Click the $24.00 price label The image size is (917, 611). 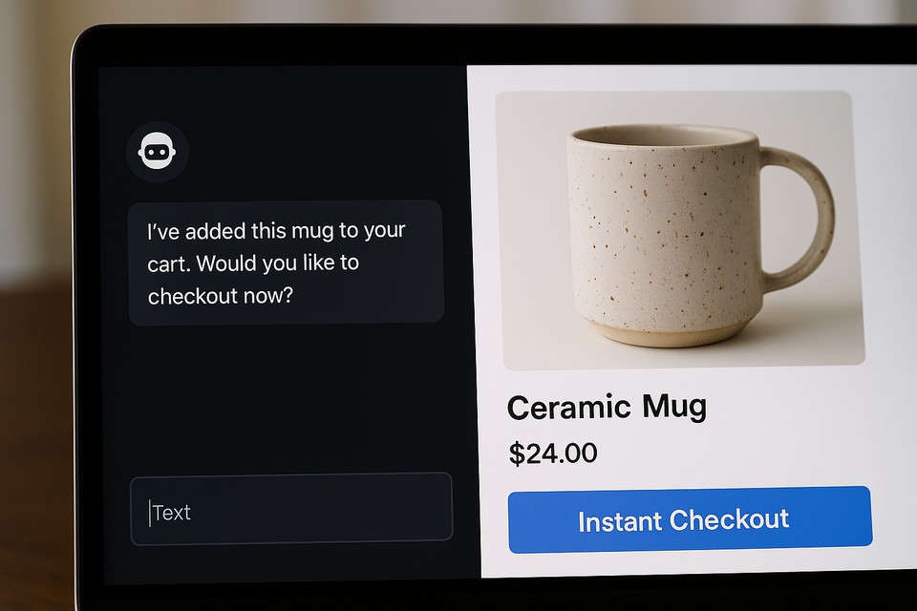point(553,453)
